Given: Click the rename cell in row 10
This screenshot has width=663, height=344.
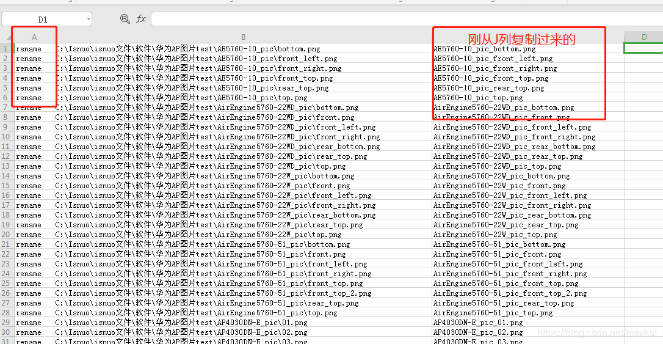Looking at the screenshot, I should coord(34,137).
